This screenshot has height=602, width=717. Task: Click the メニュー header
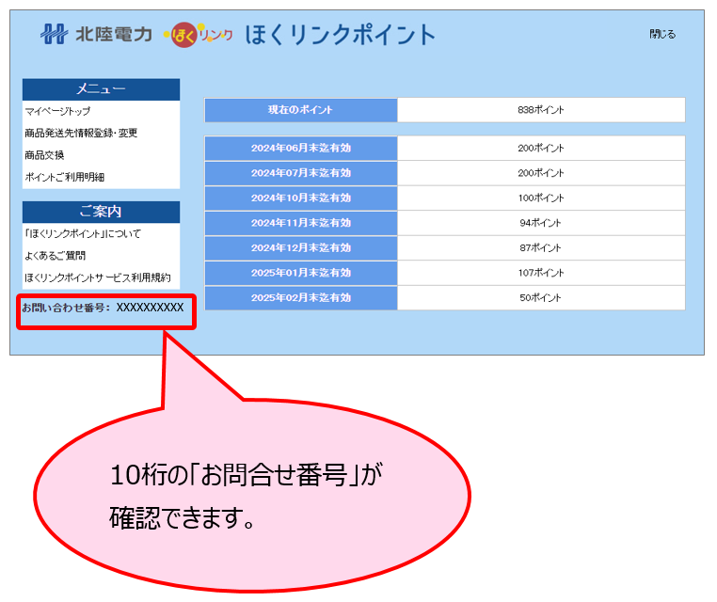click(101, 89)
